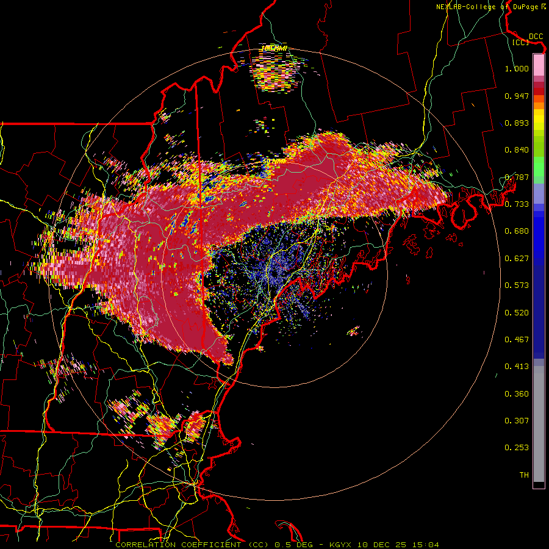Select the 0.787 scale value label
The height and width of the screenshot is (549, 549).
[517, 177]
